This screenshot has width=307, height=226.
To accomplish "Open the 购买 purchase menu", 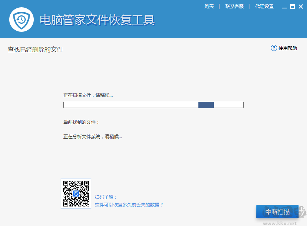I will click(x=209, y=6).
